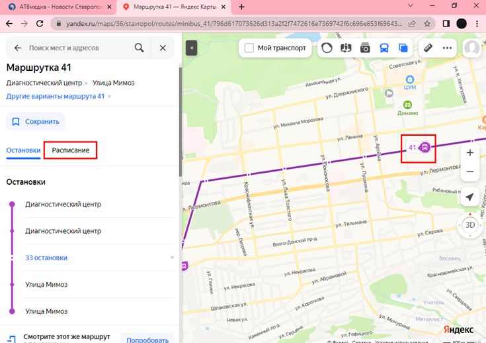486x343 pixels.
Task: Open the three-dots more tools menu
Action: click(448, 48)
